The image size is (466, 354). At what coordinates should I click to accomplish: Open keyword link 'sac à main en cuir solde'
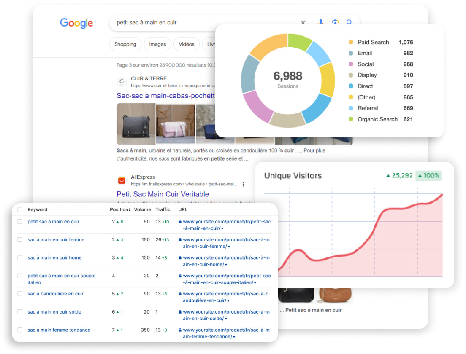point(54,312)
